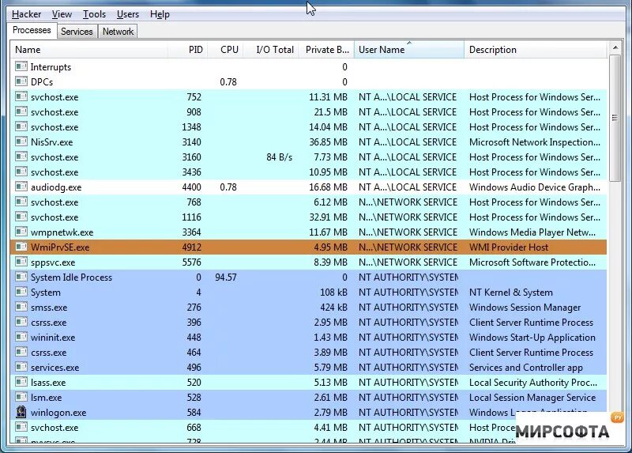The width and height of the screenshot is (632, 453).
Task: Click the 'WMI Provider Host' description
Action: click(x=509, y=247)
